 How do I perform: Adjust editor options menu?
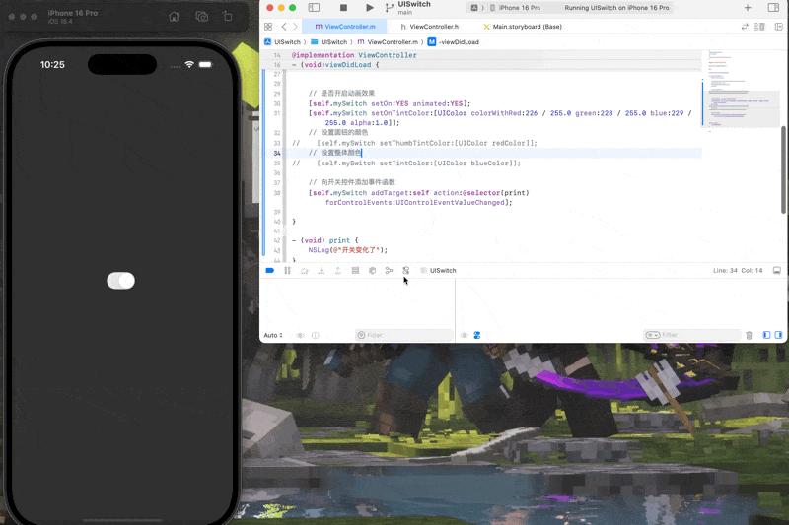[x=759, y=27]
